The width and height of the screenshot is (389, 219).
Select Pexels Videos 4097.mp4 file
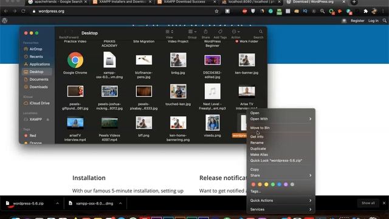(x=109, y=123)
